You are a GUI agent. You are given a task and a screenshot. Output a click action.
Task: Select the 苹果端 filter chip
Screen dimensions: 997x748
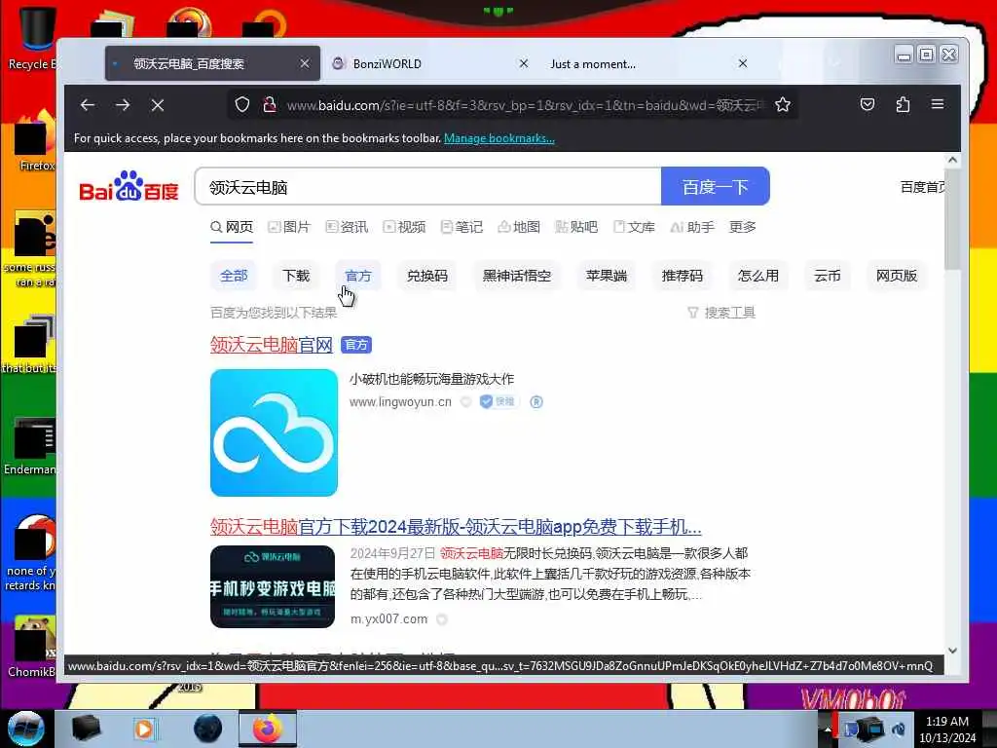607,276
